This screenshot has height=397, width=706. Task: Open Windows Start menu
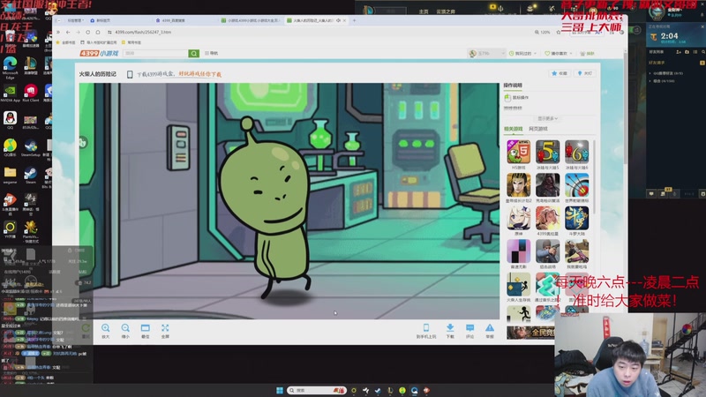(279, 390)
